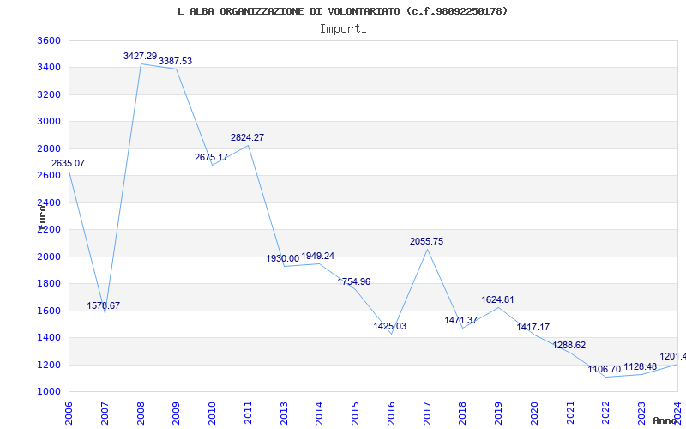Select the 1288.62 data label
686x429 pixels.
569,346
